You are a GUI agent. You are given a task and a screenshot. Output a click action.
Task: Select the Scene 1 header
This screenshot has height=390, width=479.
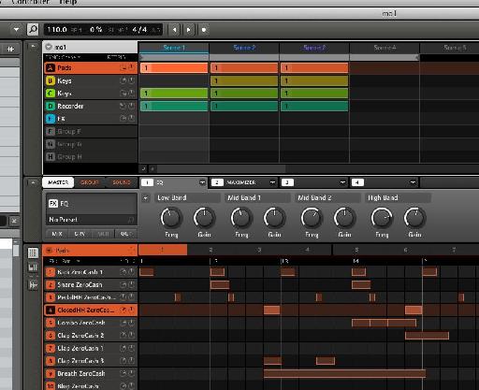[x=174, y=48]
